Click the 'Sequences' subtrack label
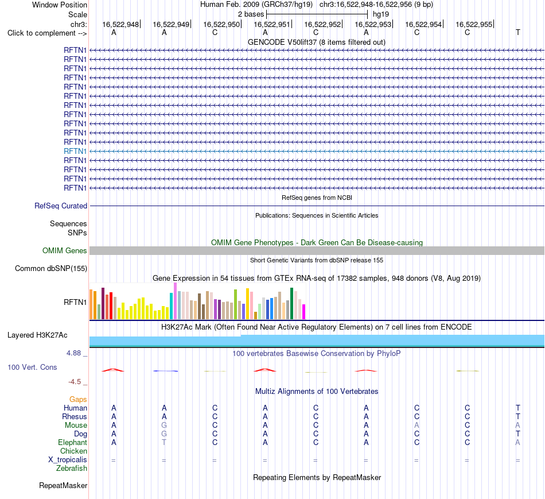Screen dimensions: 545x499 click(x=68, y=224)
